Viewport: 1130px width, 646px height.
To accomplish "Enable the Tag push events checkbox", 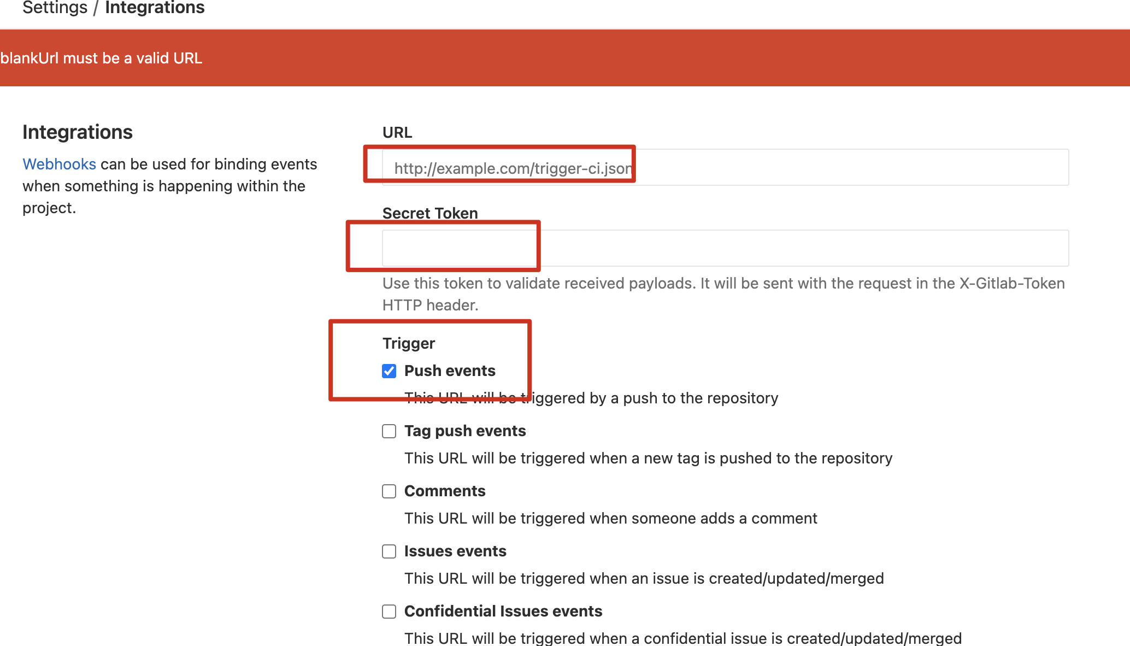I will (x=389, y=431).
